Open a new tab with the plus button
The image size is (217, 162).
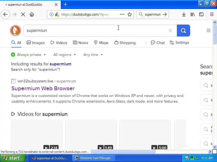65,4
